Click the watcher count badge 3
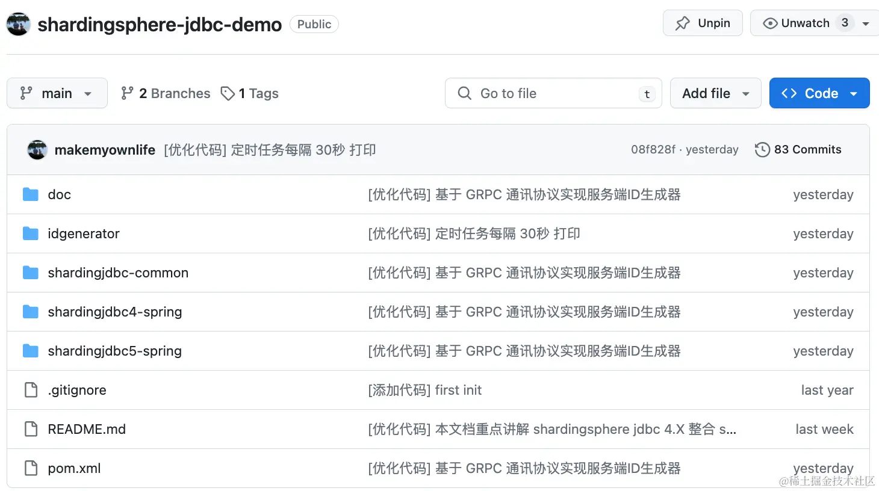The height and width of the screenshot is (491, 879). pyautogui.click(x=845, y=23)
